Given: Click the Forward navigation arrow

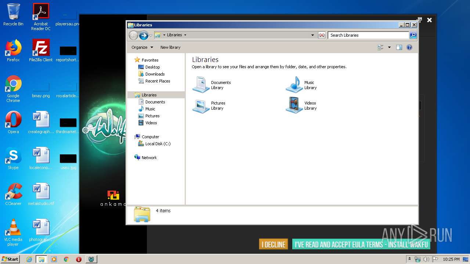Looking at the screenshot, I should click(x=144, y=35).
